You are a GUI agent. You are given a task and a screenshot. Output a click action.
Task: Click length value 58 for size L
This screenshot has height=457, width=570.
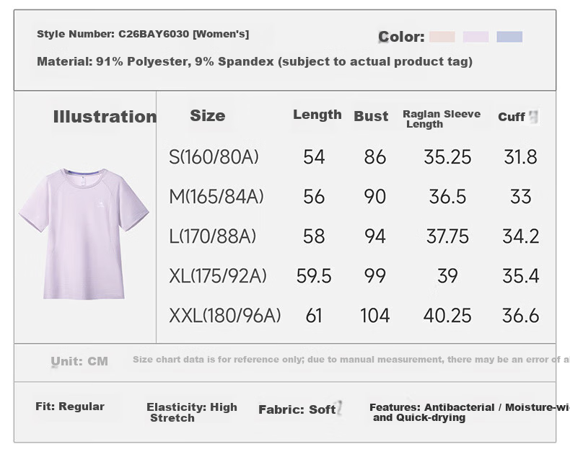(314, 236)
